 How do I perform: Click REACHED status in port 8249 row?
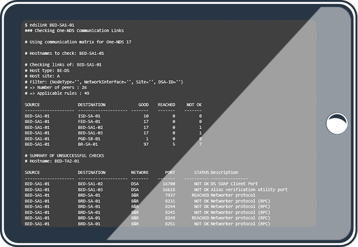coord(201,218)
